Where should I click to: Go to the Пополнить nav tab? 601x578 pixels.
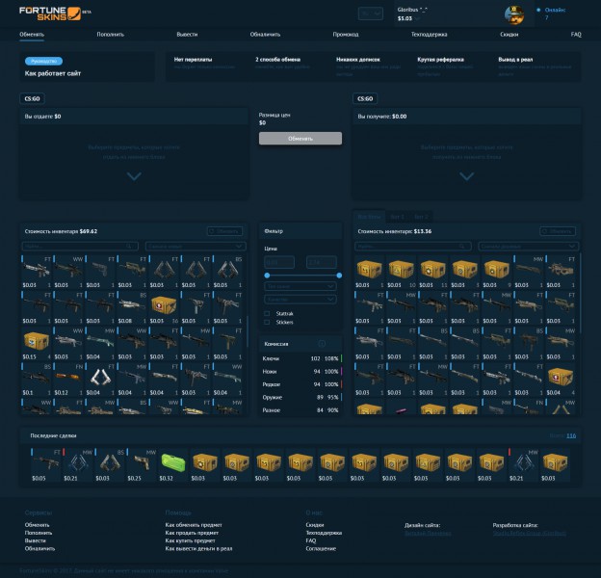point(111,35)
